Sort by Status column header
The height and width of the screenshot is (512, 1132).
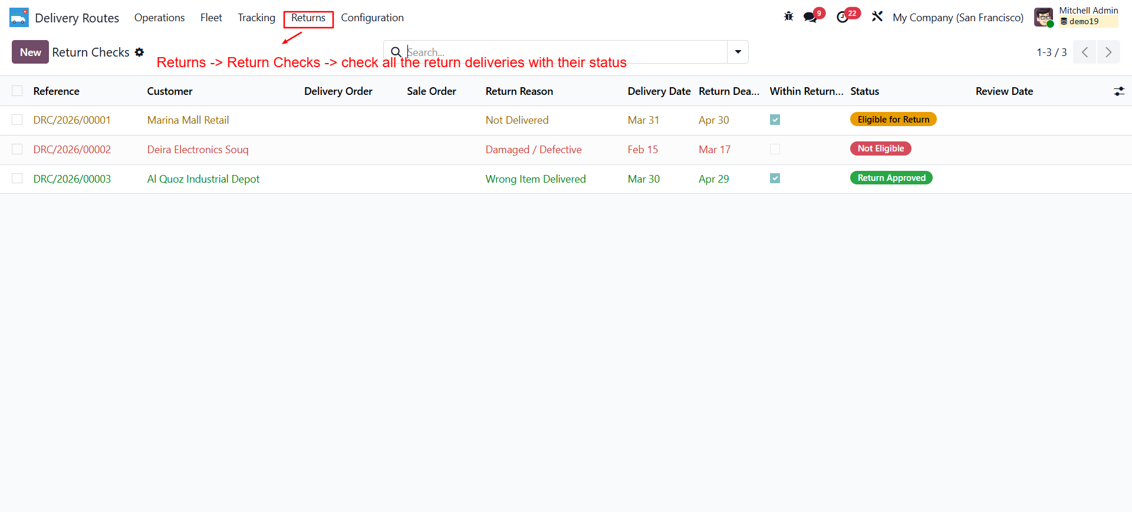click(x=864, y=91)
